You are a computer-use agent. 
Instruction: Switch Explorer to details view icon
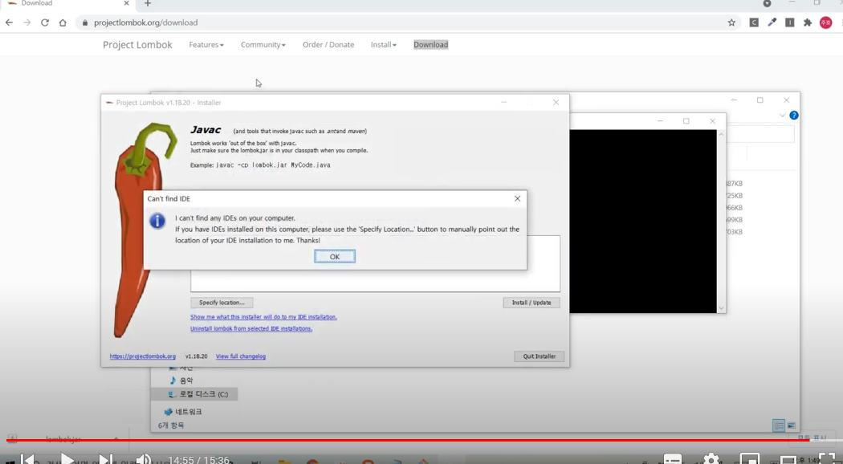pyautogui.click(x=779, y=425)
